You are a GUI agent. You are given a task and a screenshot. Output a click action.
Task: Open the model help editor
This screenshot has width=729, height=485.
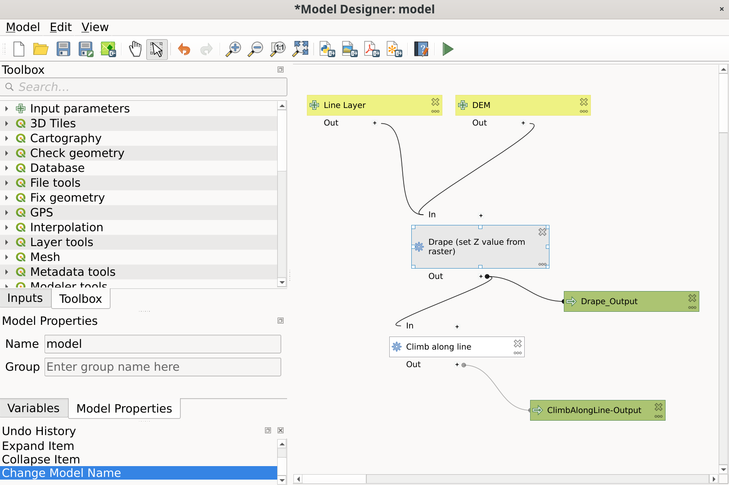pyautogui.click(x=421, y=49)
